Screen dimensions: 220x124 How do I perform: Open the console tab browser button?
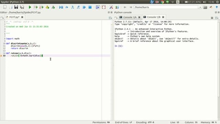[116, 18]
